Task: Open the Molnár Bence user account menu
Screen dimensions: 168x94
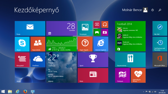Action: pyautogui.click(x=135, y=10)
